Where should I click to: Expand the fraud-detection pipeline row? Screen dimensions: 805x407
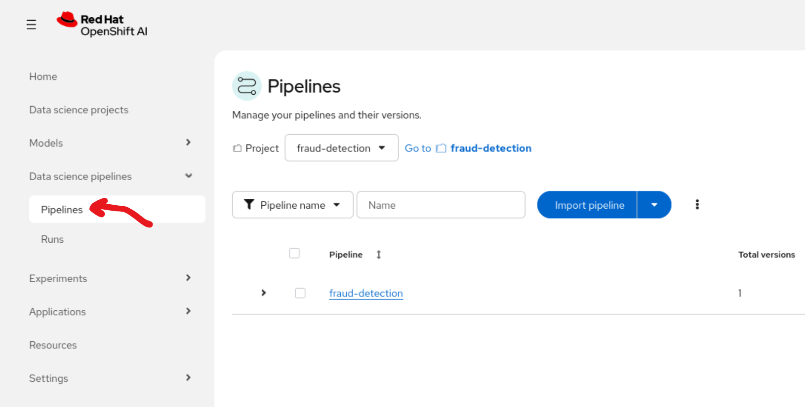(263, 293)
